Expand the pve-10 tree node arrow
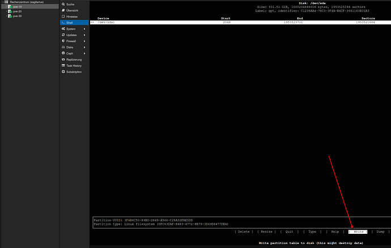The height and width of the screenshot is (248, 391). tap(6, 7)
